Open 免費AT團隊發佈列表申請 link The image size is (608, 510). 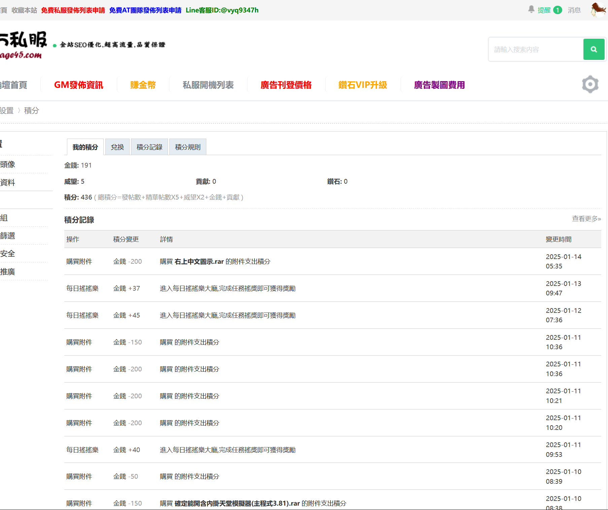tap(145, 10)
